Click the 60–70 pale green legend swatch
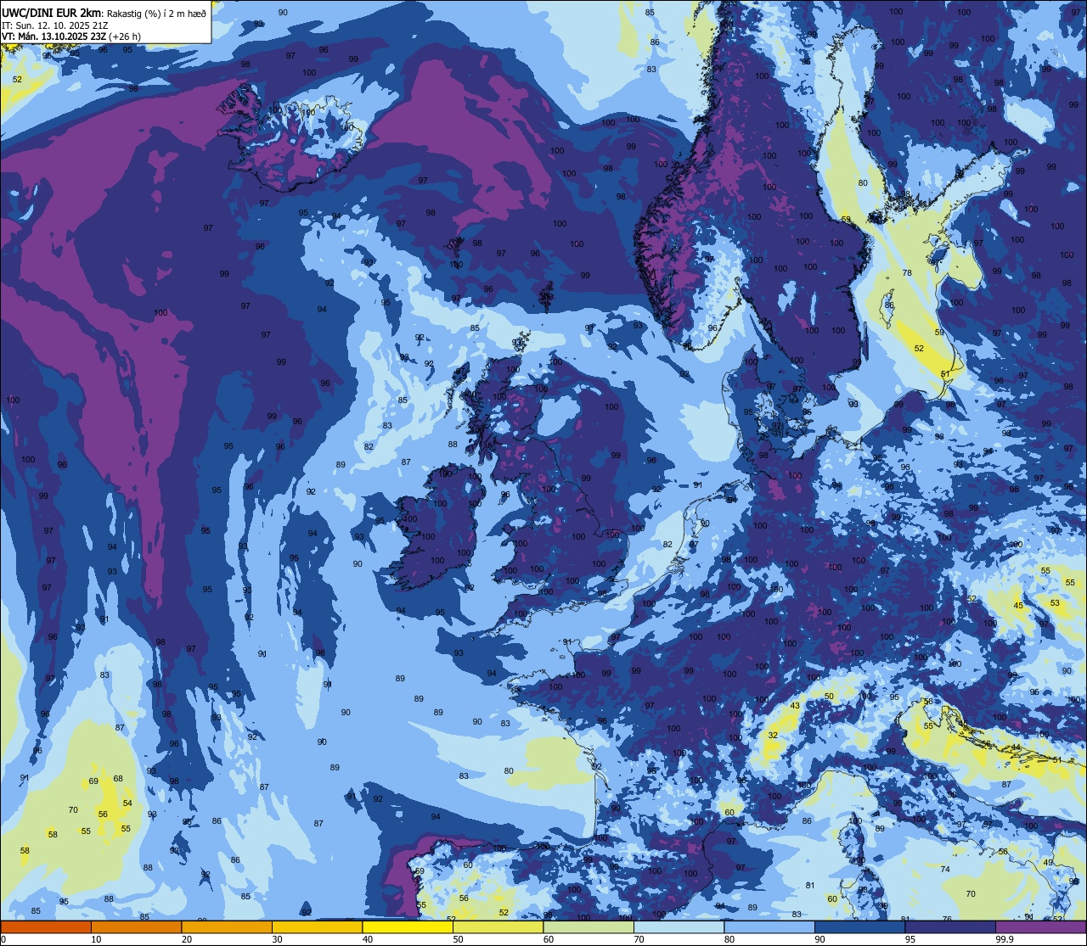 click(589, 927)
